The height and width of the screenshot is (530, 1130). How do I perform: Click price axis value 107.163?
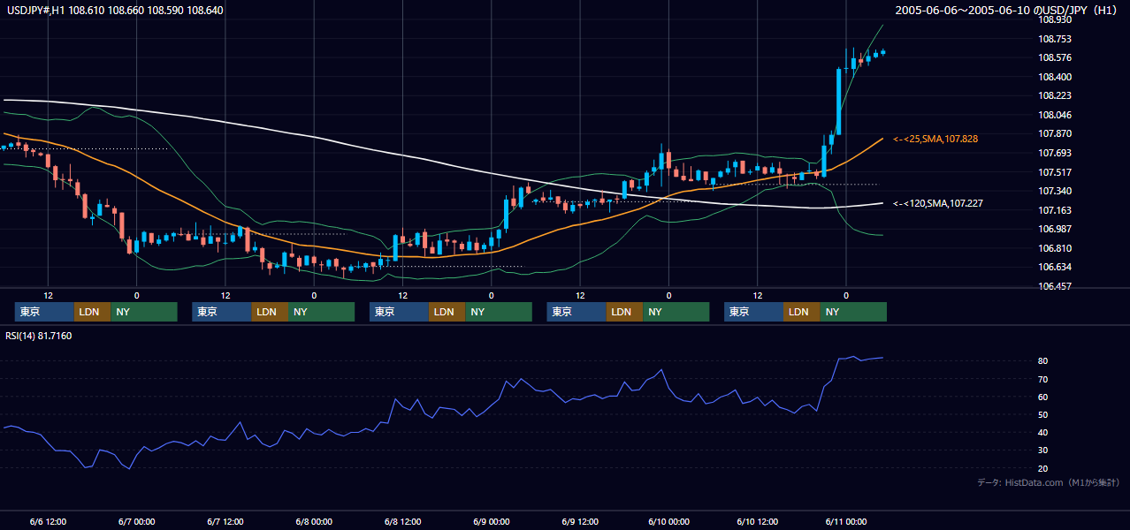[1056, 210]
